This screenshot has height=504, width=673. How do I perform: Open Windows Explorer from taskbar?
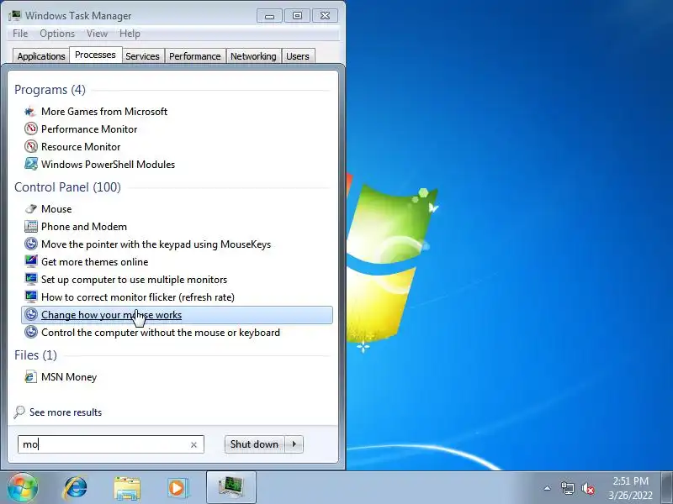coord(127,488)
